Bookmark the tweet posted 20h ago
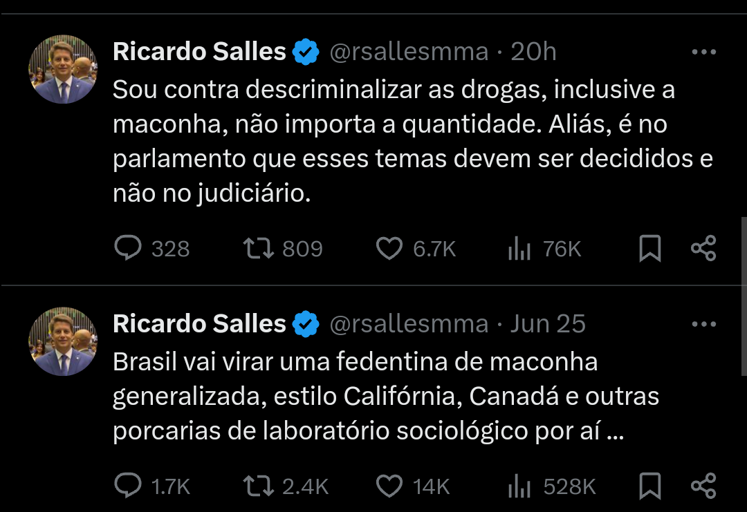This screenshot has width=747, height=512. (x=649, y=249)
